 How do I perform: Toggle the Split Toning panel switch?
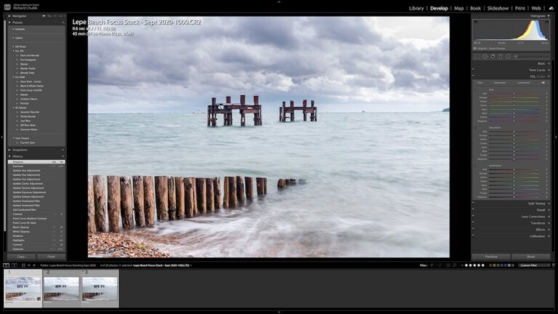[x=473, y=203]
